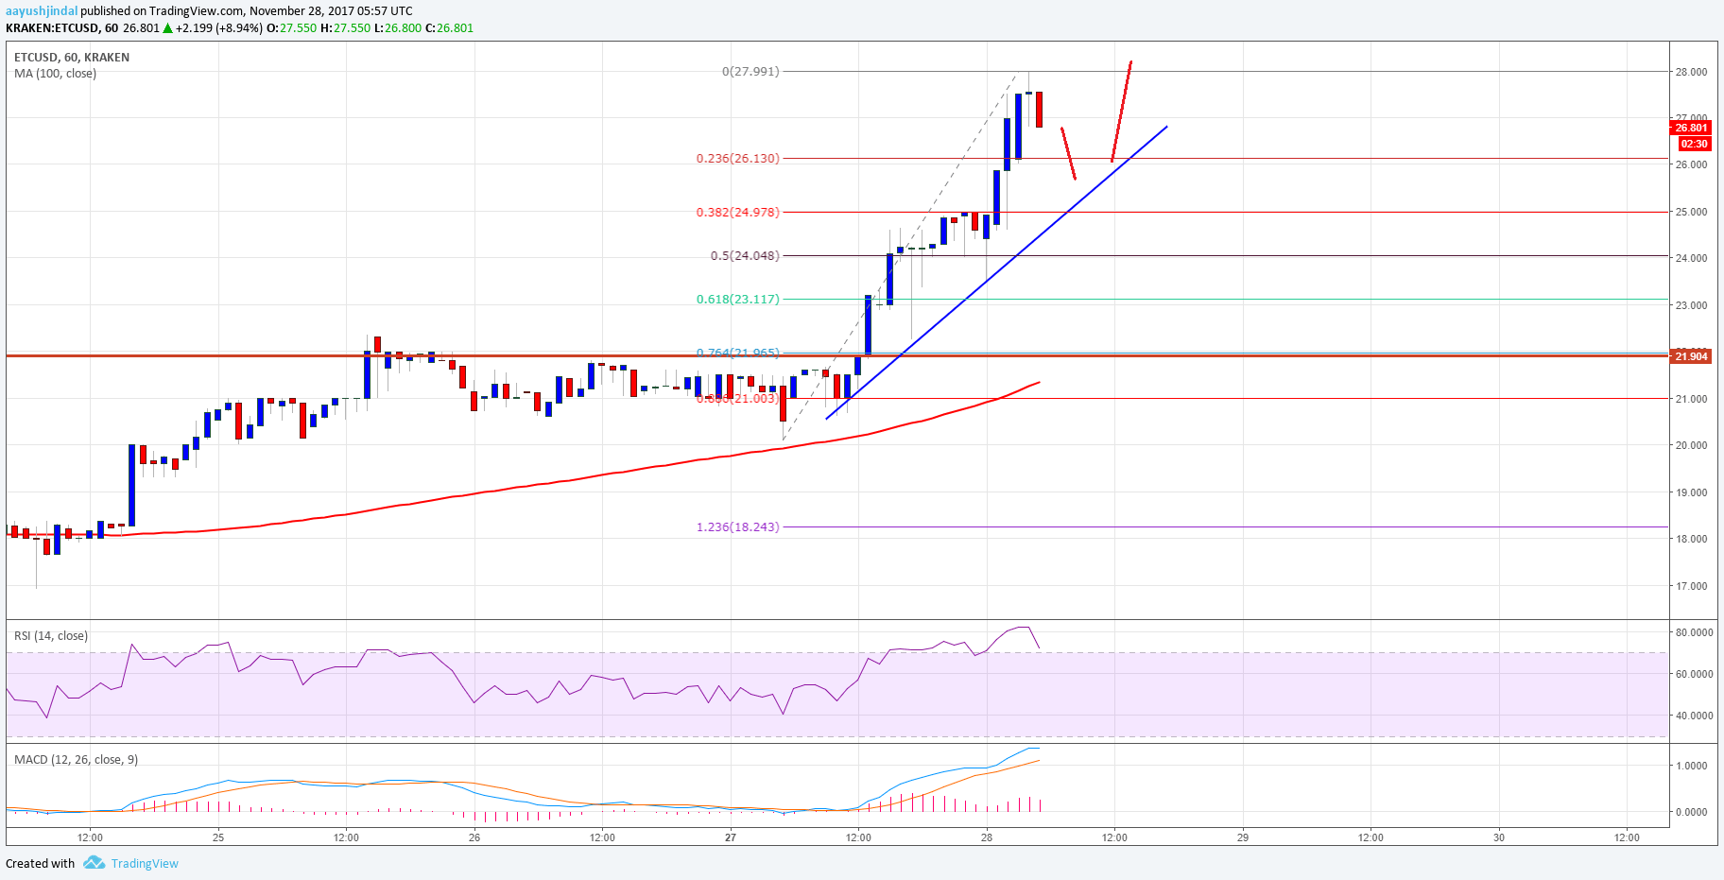
Task: Click the 0.764(21.965) Fibonacci level label
Action: [x=738, y=352]
